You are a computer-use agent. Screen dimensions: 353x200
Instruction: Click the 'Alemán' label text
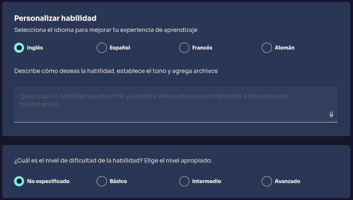coord(285,48)
